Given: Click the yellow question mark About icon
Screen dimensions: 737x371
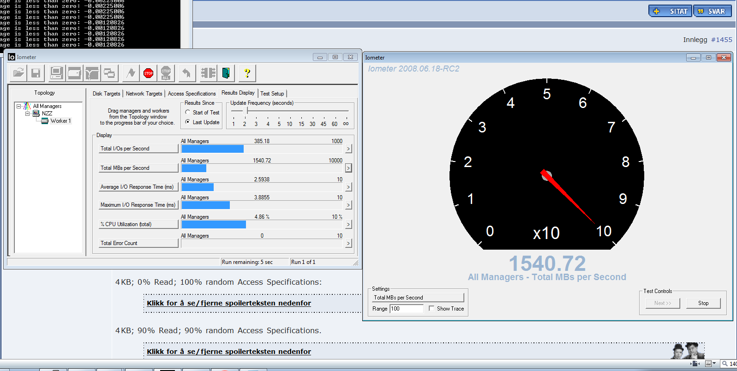Looking at the screenshot, I should pyautogui.click(x=247, y=73).
